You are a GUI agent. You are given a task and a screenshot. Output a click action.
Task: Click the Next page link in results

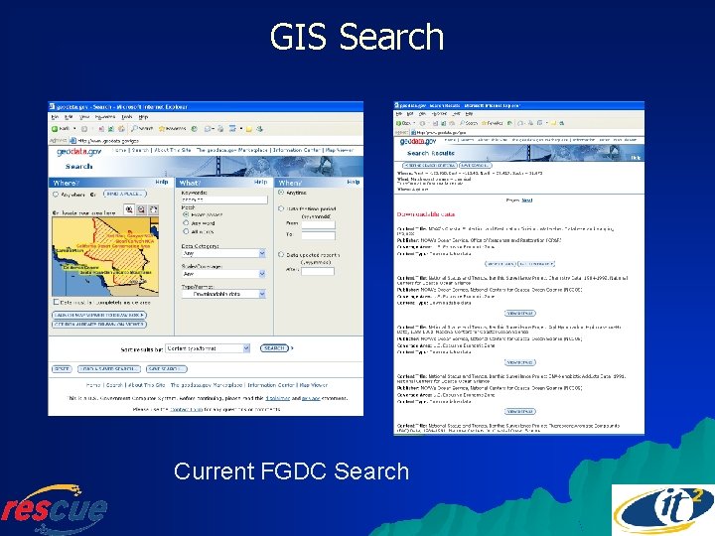tap(526, 201)
